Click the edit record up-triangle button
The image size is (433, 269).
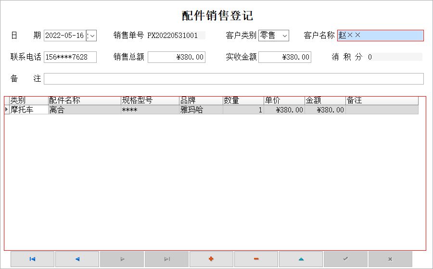click(301, 259)
